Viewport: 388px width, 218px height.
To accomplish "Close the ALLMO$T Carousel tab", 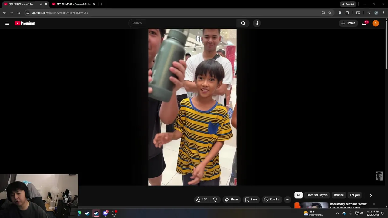I will [94, 4].
